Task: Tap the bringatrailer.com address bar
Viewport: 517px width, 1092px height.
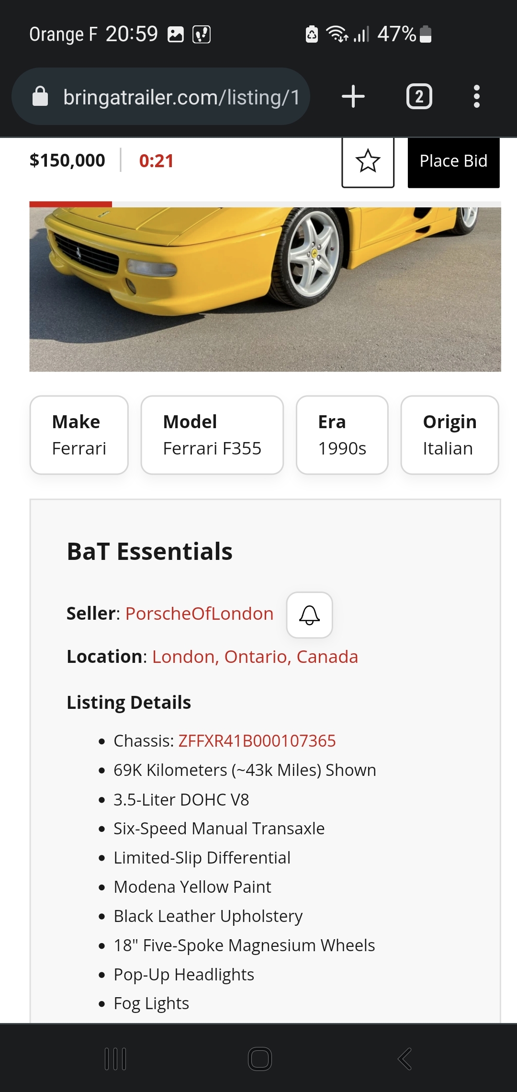Action: tap(181, 97)
